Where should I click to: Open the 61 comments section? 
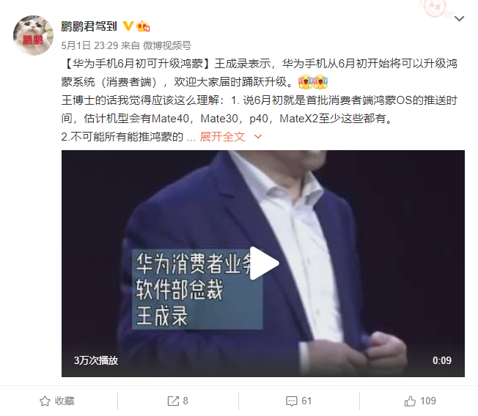click(306, 401)
